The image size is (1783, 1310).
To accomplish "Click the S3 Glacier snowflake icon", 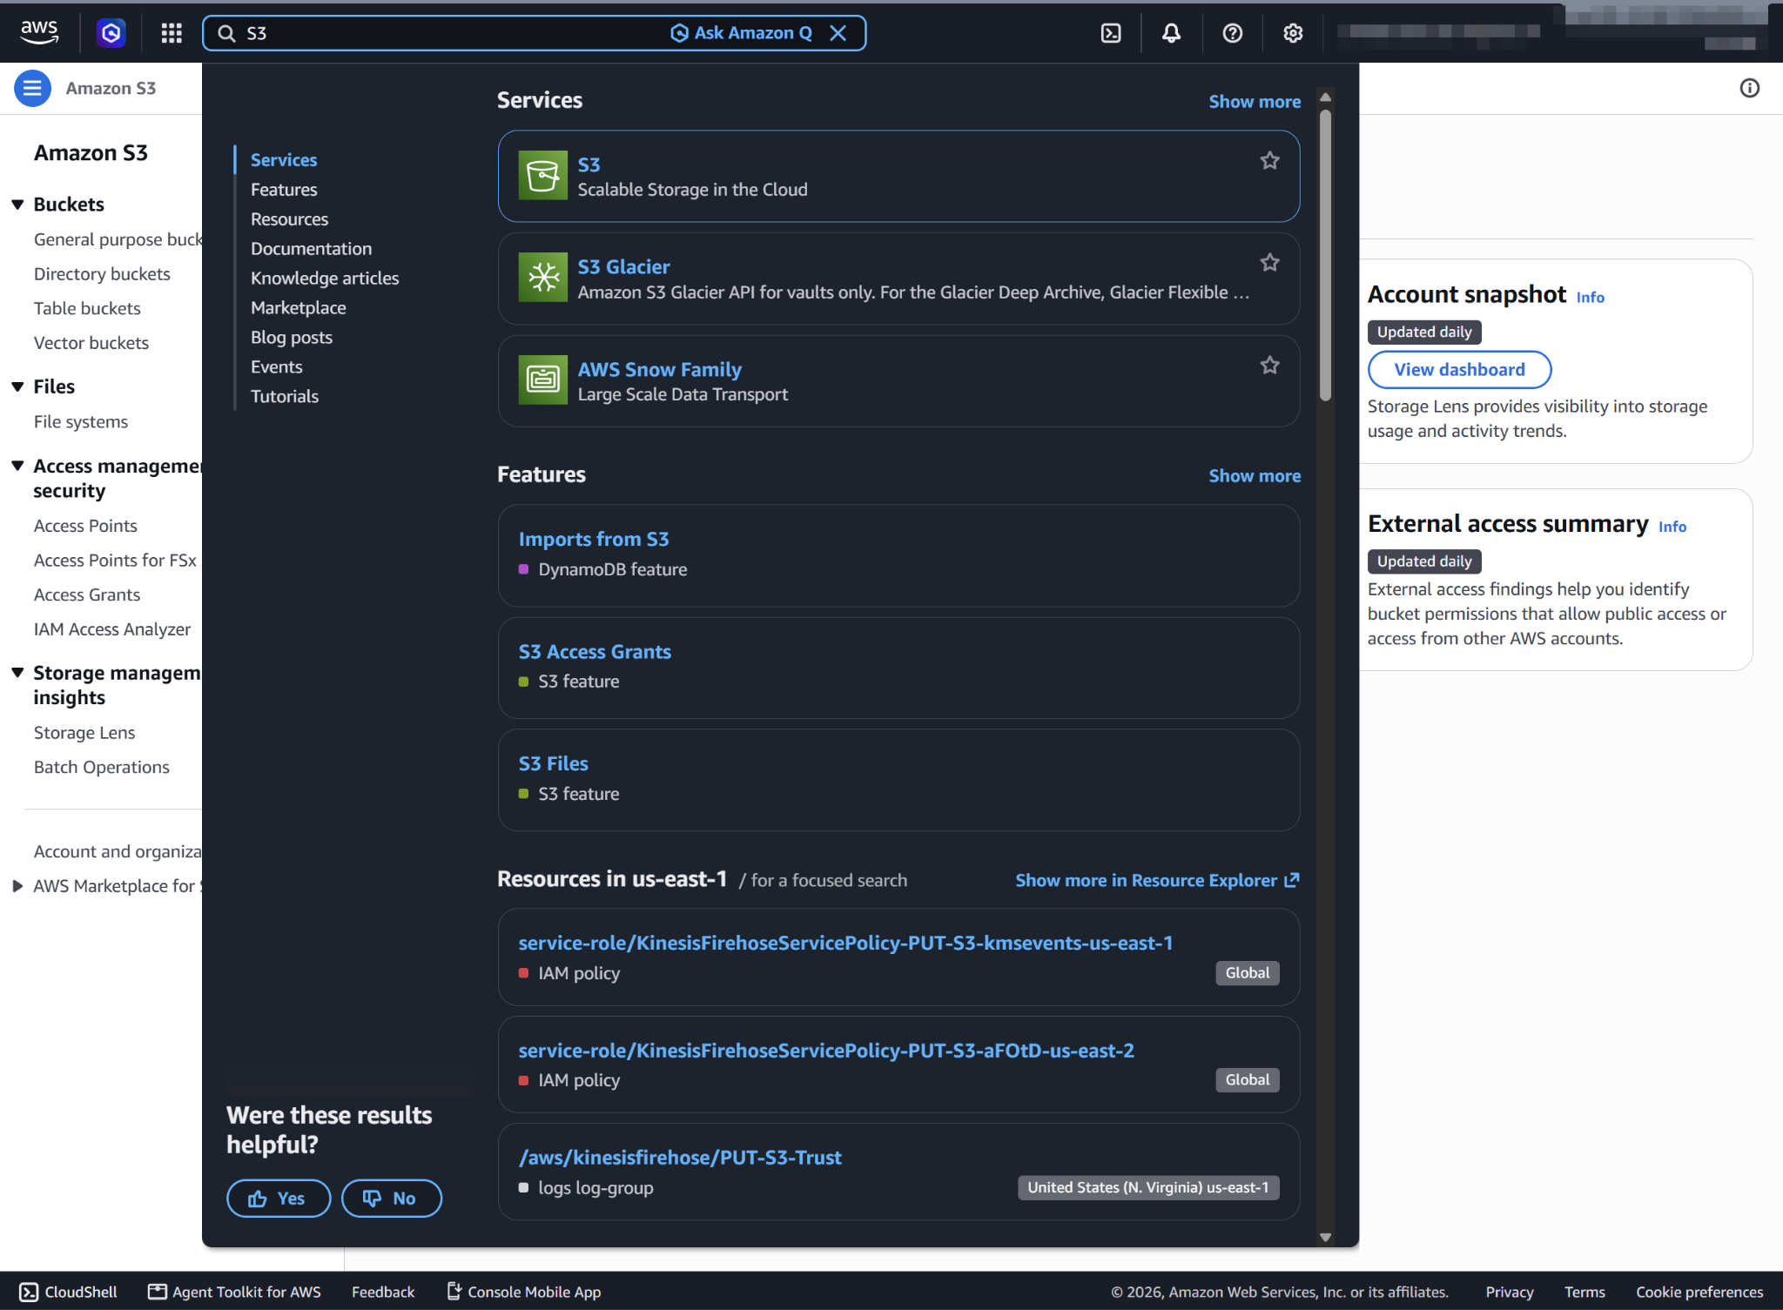I will [x=542, y=277].
